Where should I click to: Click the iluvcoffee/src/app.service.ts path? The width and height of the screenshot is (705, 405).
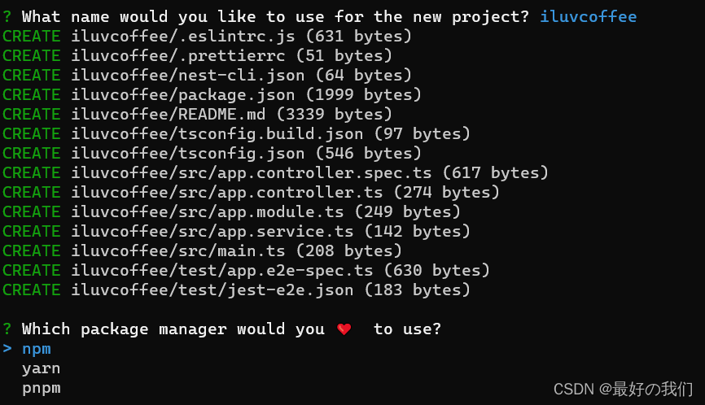point(212,231)
